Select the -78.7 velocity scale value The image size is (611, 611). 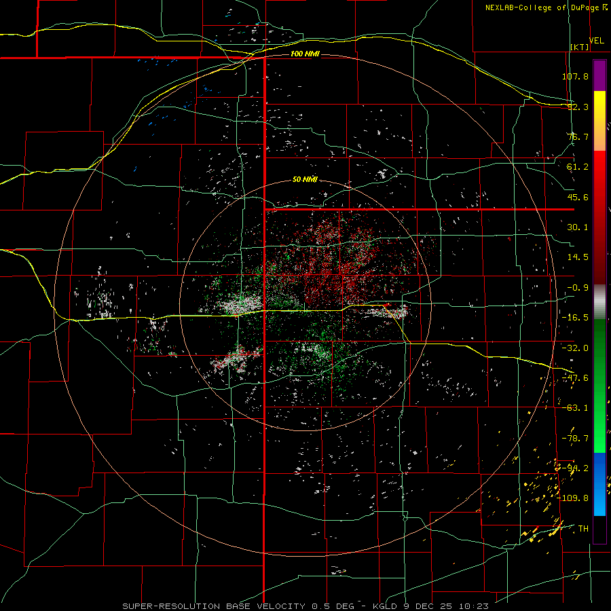tap(575, 439)
